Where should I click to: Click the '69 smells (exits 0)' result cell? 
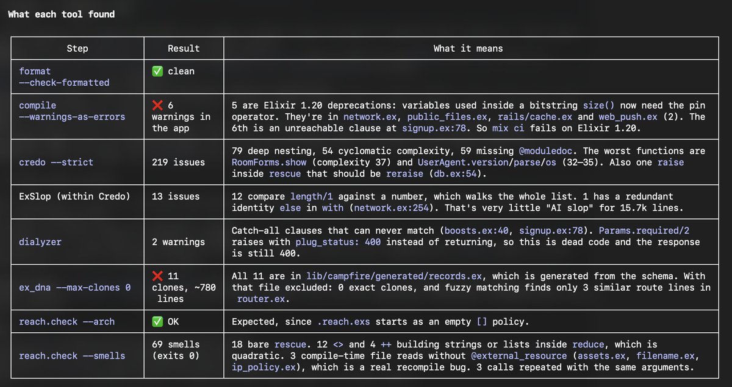pyautogui.click(x=184, y=355)
